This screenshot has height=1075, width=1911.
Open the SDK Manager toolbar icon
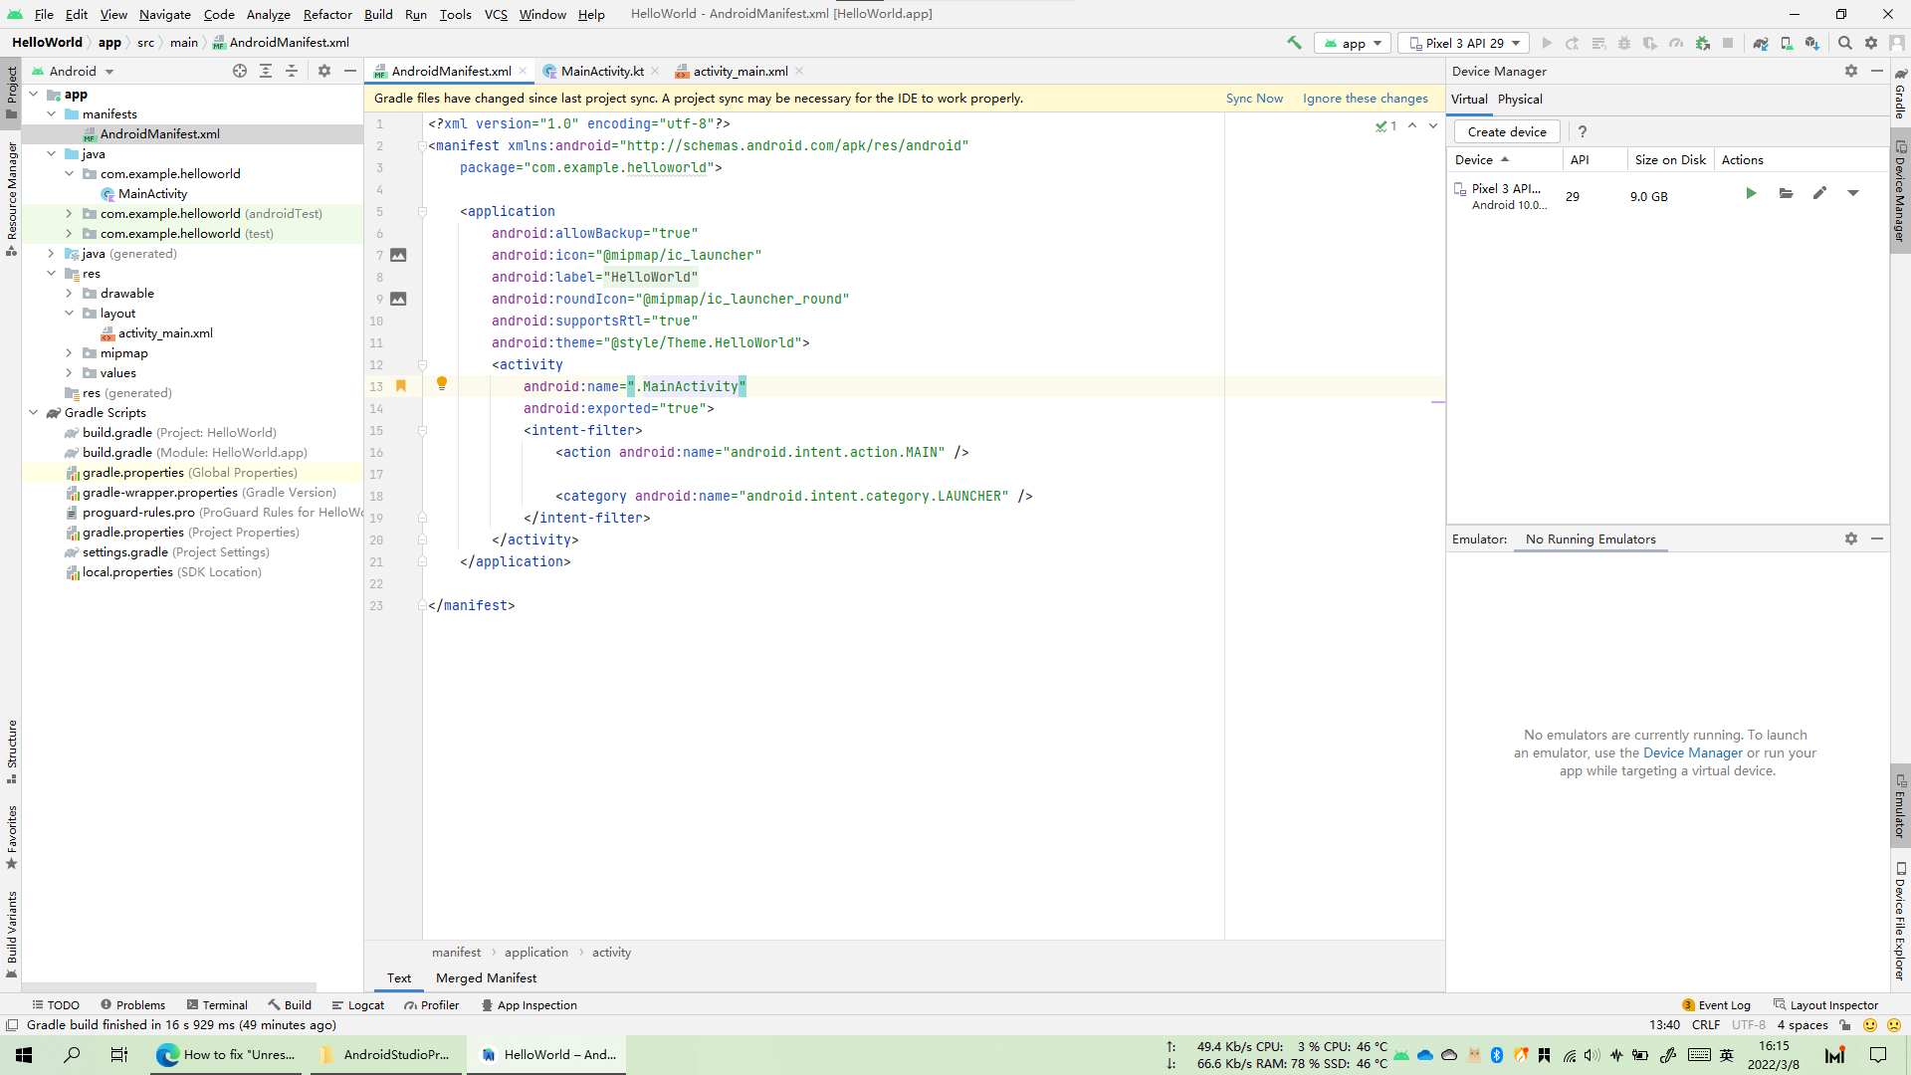1812,43
